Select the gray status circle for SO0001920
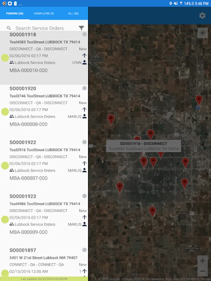Viewport: 211px width, 281px height. (x=84, y=88)
